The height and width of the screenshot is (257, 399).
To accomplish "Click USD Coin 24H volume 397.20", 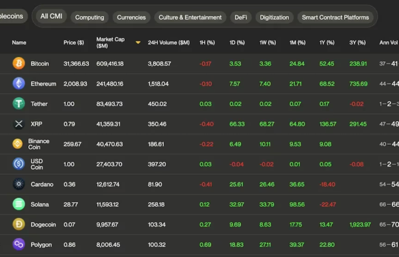I will tap(157, 164).
